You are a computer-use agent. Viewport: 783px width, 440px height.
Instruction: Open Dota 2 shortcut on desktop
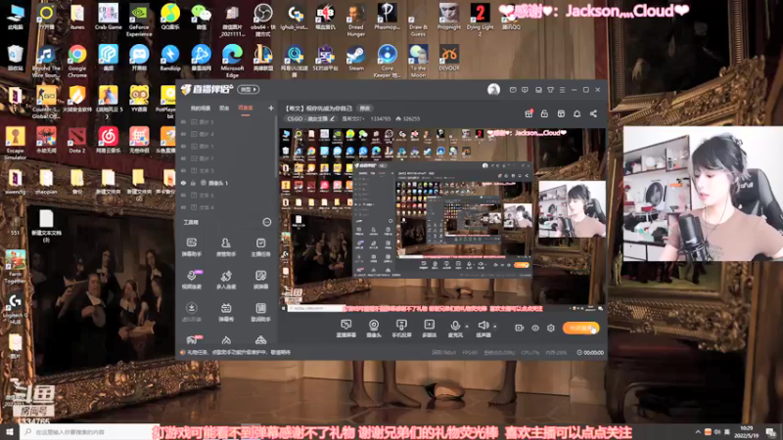pos(77,140)
